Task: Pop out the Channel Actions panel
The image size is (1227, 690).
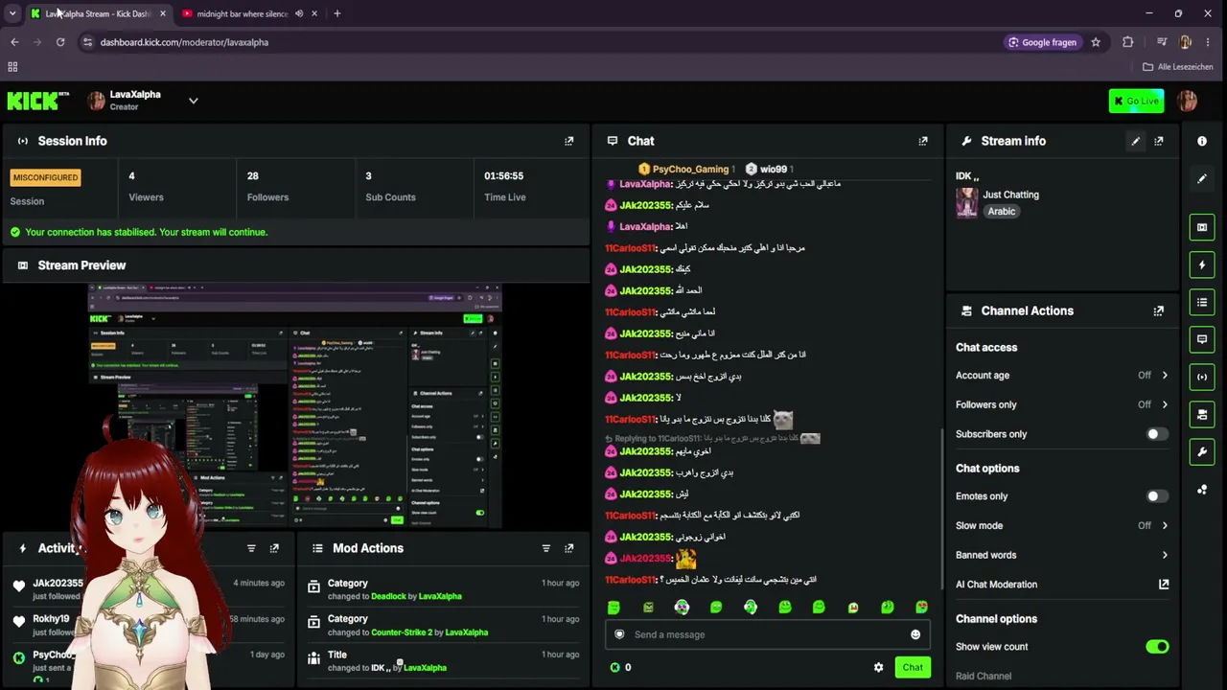Action: [x=1159, y=310]
